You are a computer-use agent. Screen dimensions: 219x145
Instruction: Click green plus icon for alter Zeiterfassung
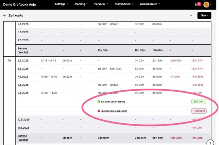click(x=99, y=102)
